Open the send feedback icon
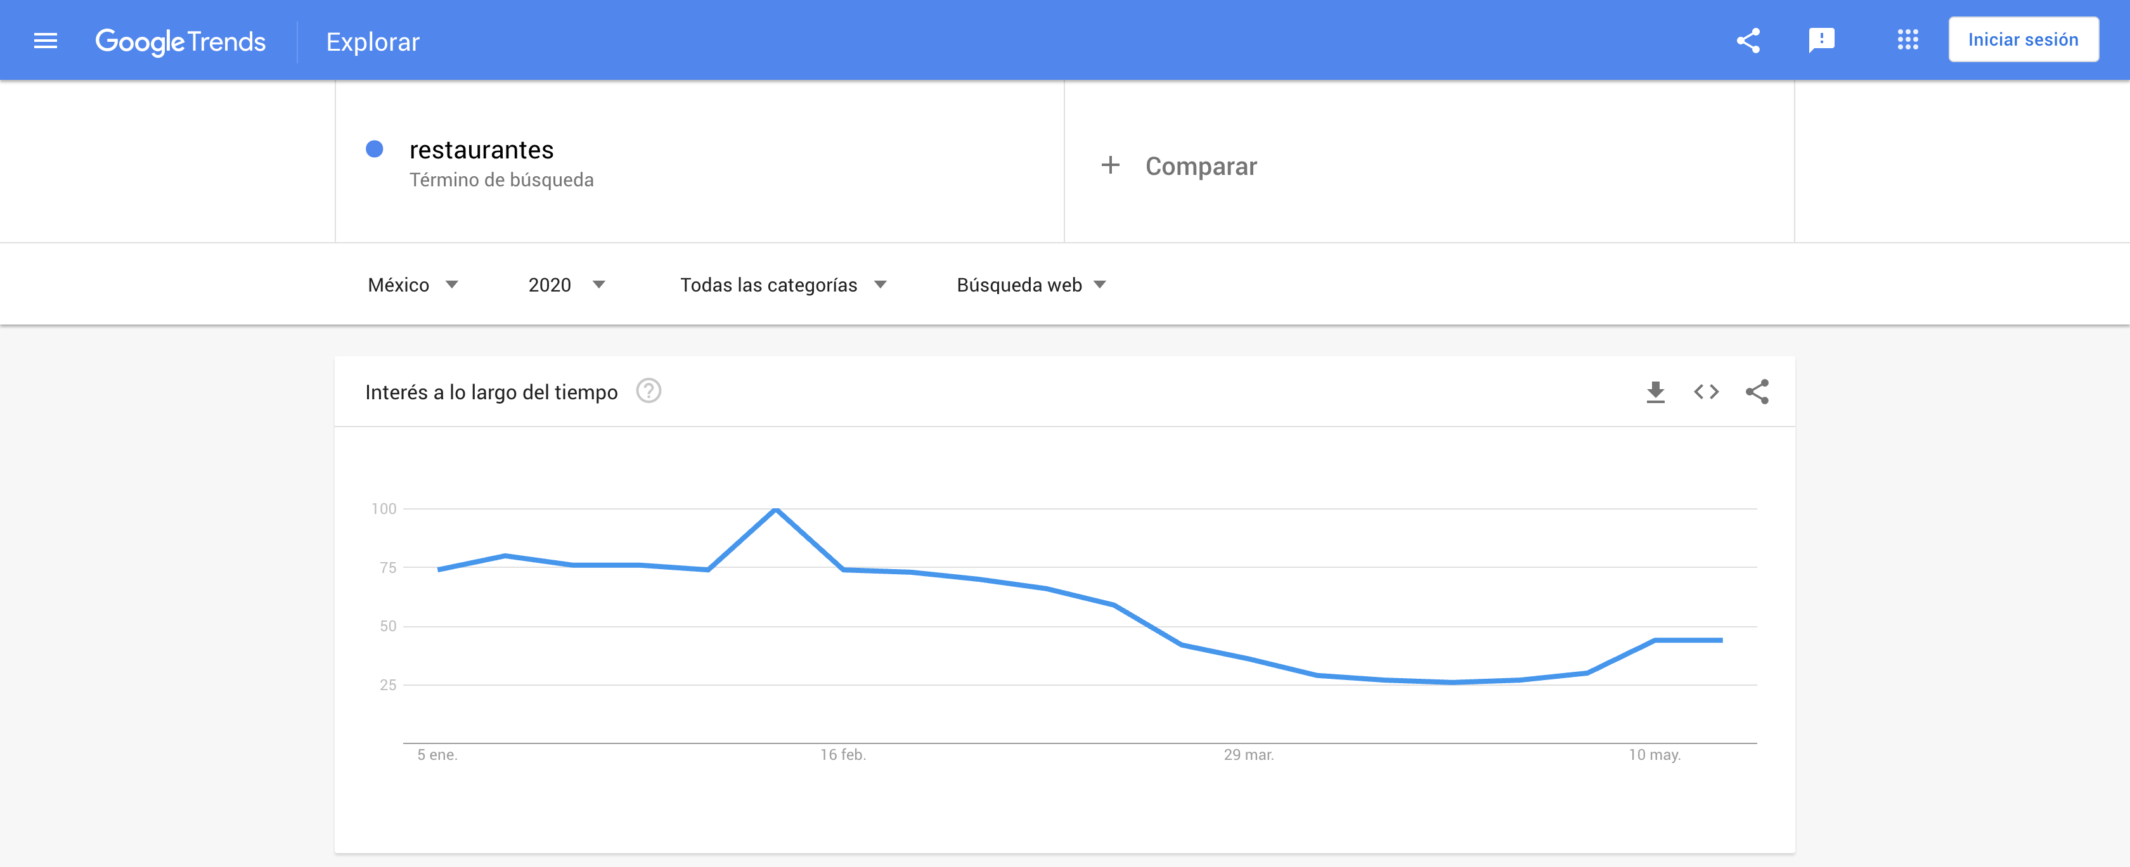Viewport: 2130px width, 867px height. click(x=1821, y=41)
